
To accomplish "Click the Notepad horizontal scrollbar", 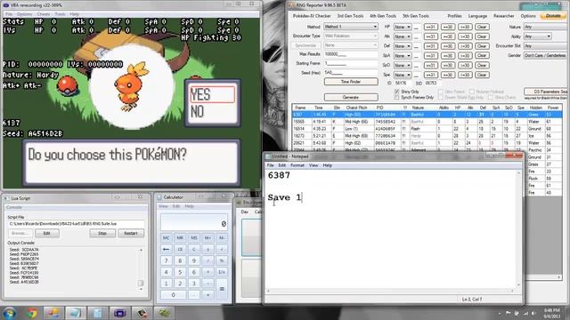I will click(x=390, y=291).
